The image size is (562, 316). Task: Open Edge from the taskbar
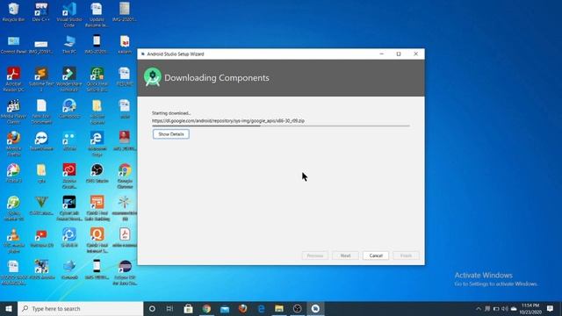(261, 308)
